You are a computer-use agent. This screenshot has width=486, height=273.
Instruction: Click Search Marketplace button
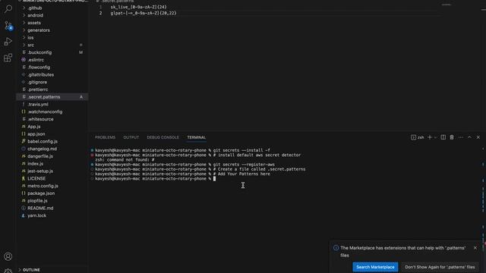[375, 267]
